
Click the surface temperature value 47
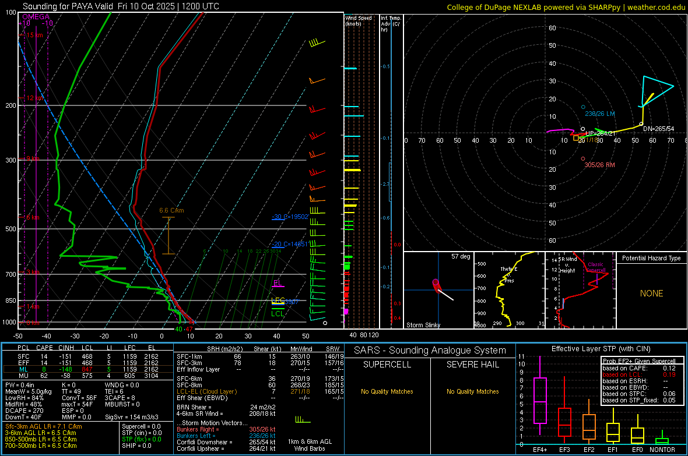tap(189, 329)
